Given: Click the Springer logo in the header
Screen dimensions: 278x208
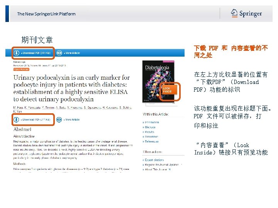Looking at the screenshot, I should pyautogui.click(x=246, y=13).
